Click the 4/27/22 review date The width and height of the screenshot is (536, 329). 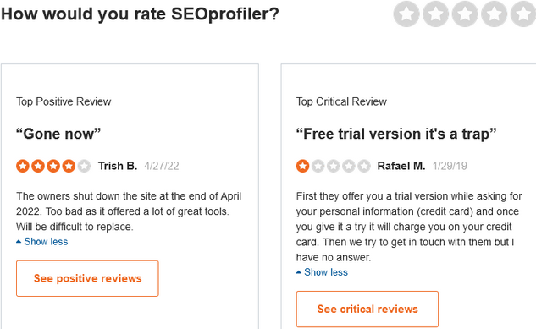(162, 167)
